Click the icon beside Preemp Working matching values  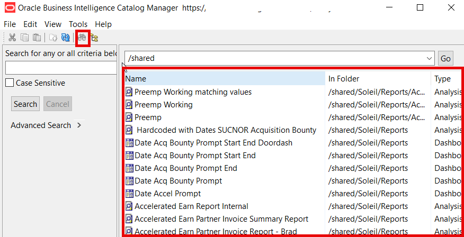(x=129, y=92)
